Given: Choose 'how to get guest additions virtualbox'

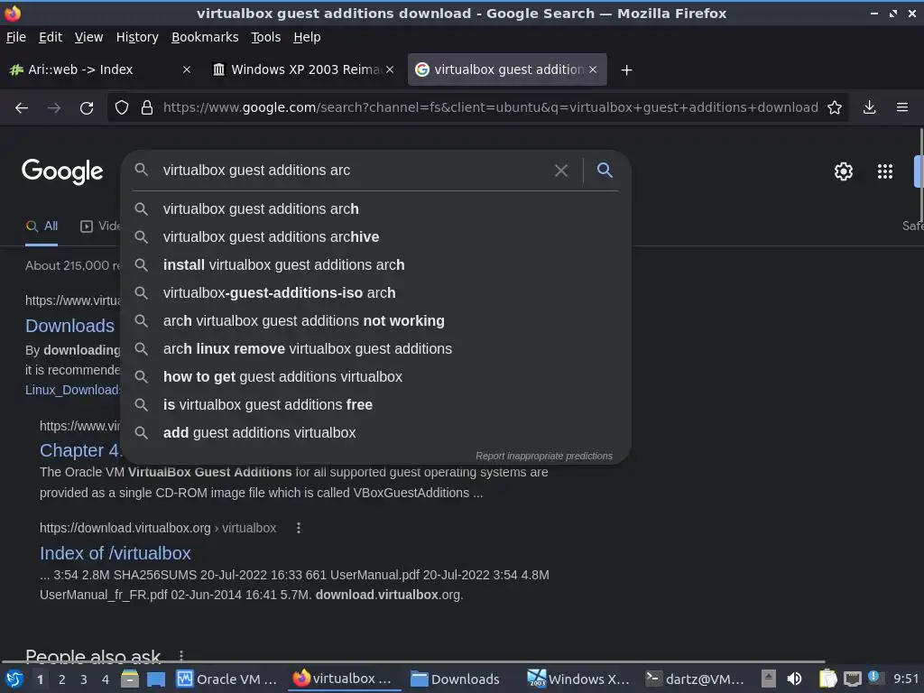Looking at the screenshot, I should coord(376,377).
